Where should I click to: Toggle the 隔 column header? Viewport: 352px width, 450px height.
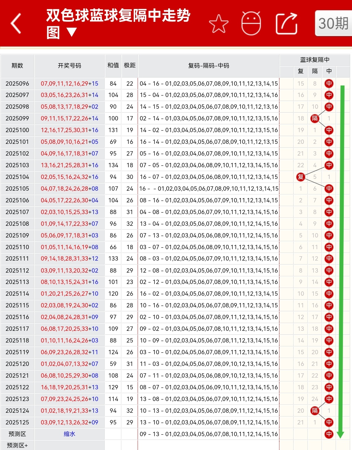(314, 71)
